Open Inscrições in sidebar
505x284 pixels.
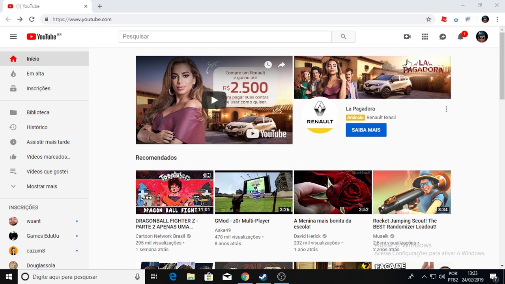tap(44, 88)
